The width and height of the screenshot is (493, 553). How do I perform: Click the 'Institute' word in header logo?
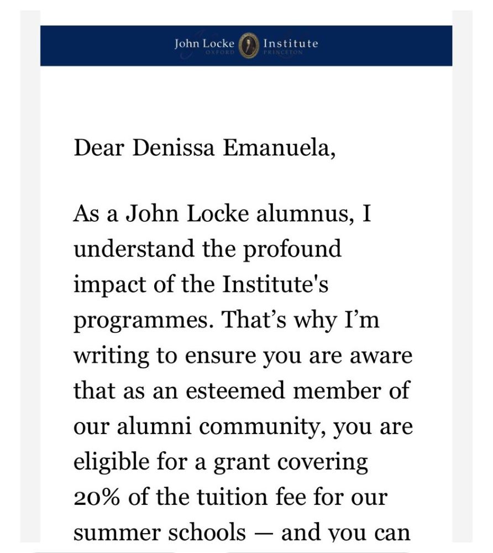point(291,43)
